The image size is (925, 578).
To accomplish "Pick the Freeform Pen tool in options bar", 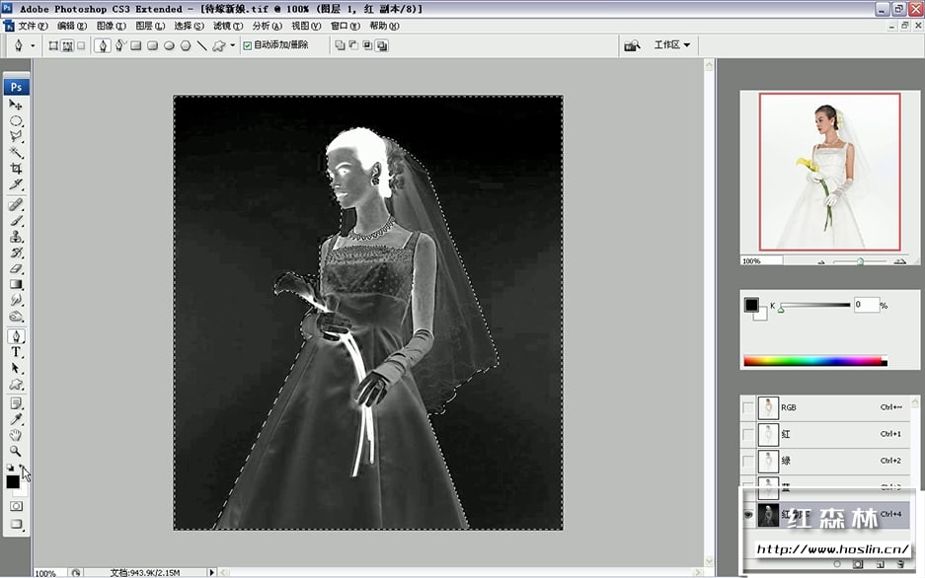I will (119, 45).
